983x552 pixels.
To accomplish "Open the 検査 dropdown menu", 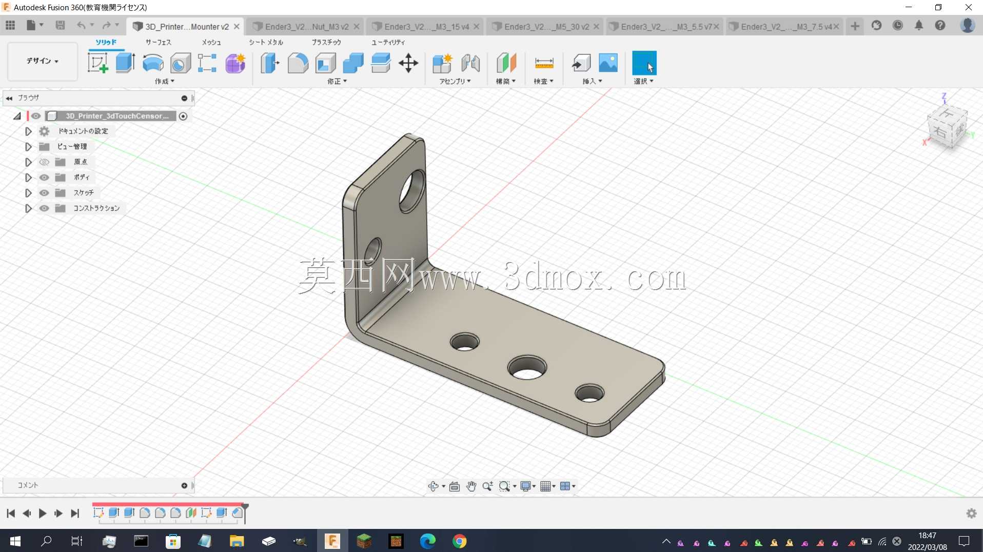I will pos(543,82).
